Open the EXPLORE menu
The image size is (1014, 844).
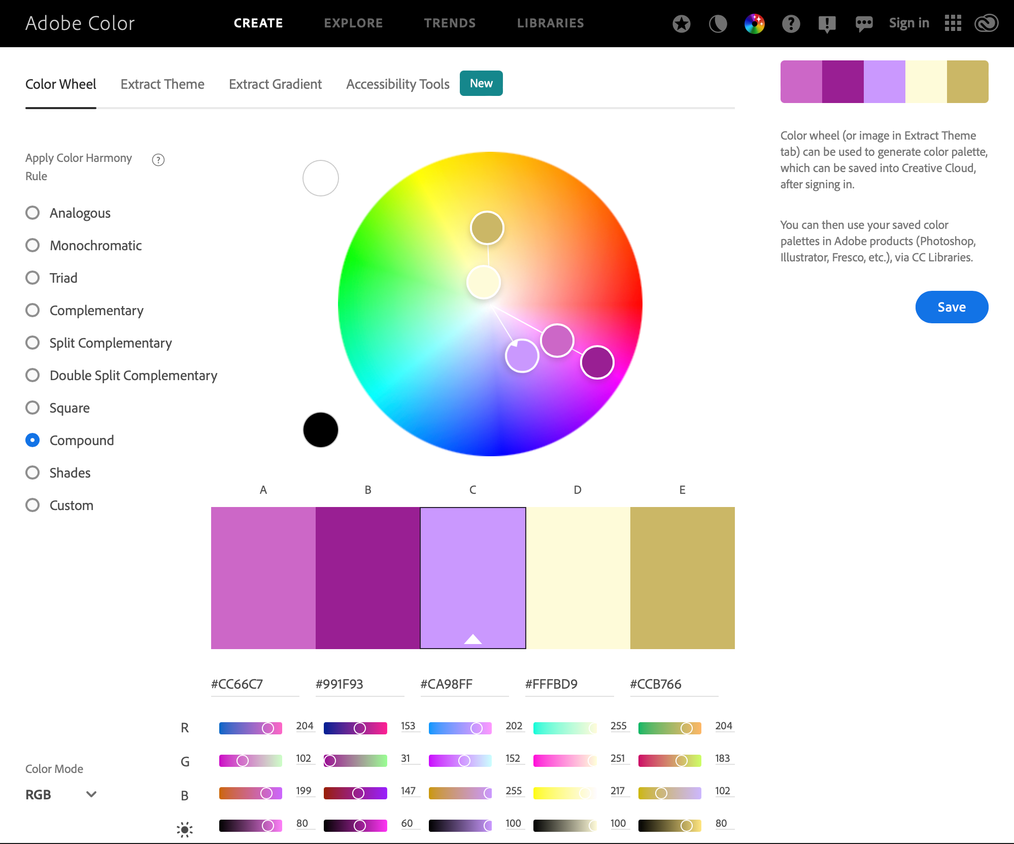[x=353, y=23]
